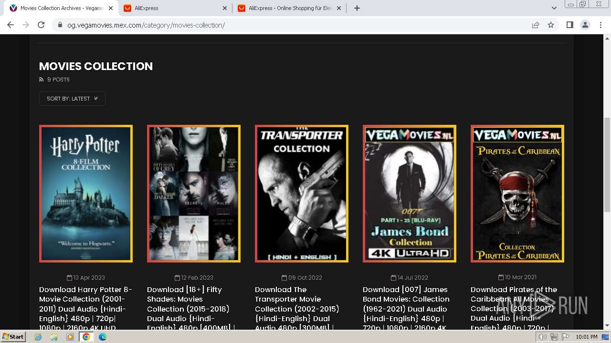Viewport: 611px width, 343px height.
Task: Click scrollbar down arrow
Action: point(607,325)
